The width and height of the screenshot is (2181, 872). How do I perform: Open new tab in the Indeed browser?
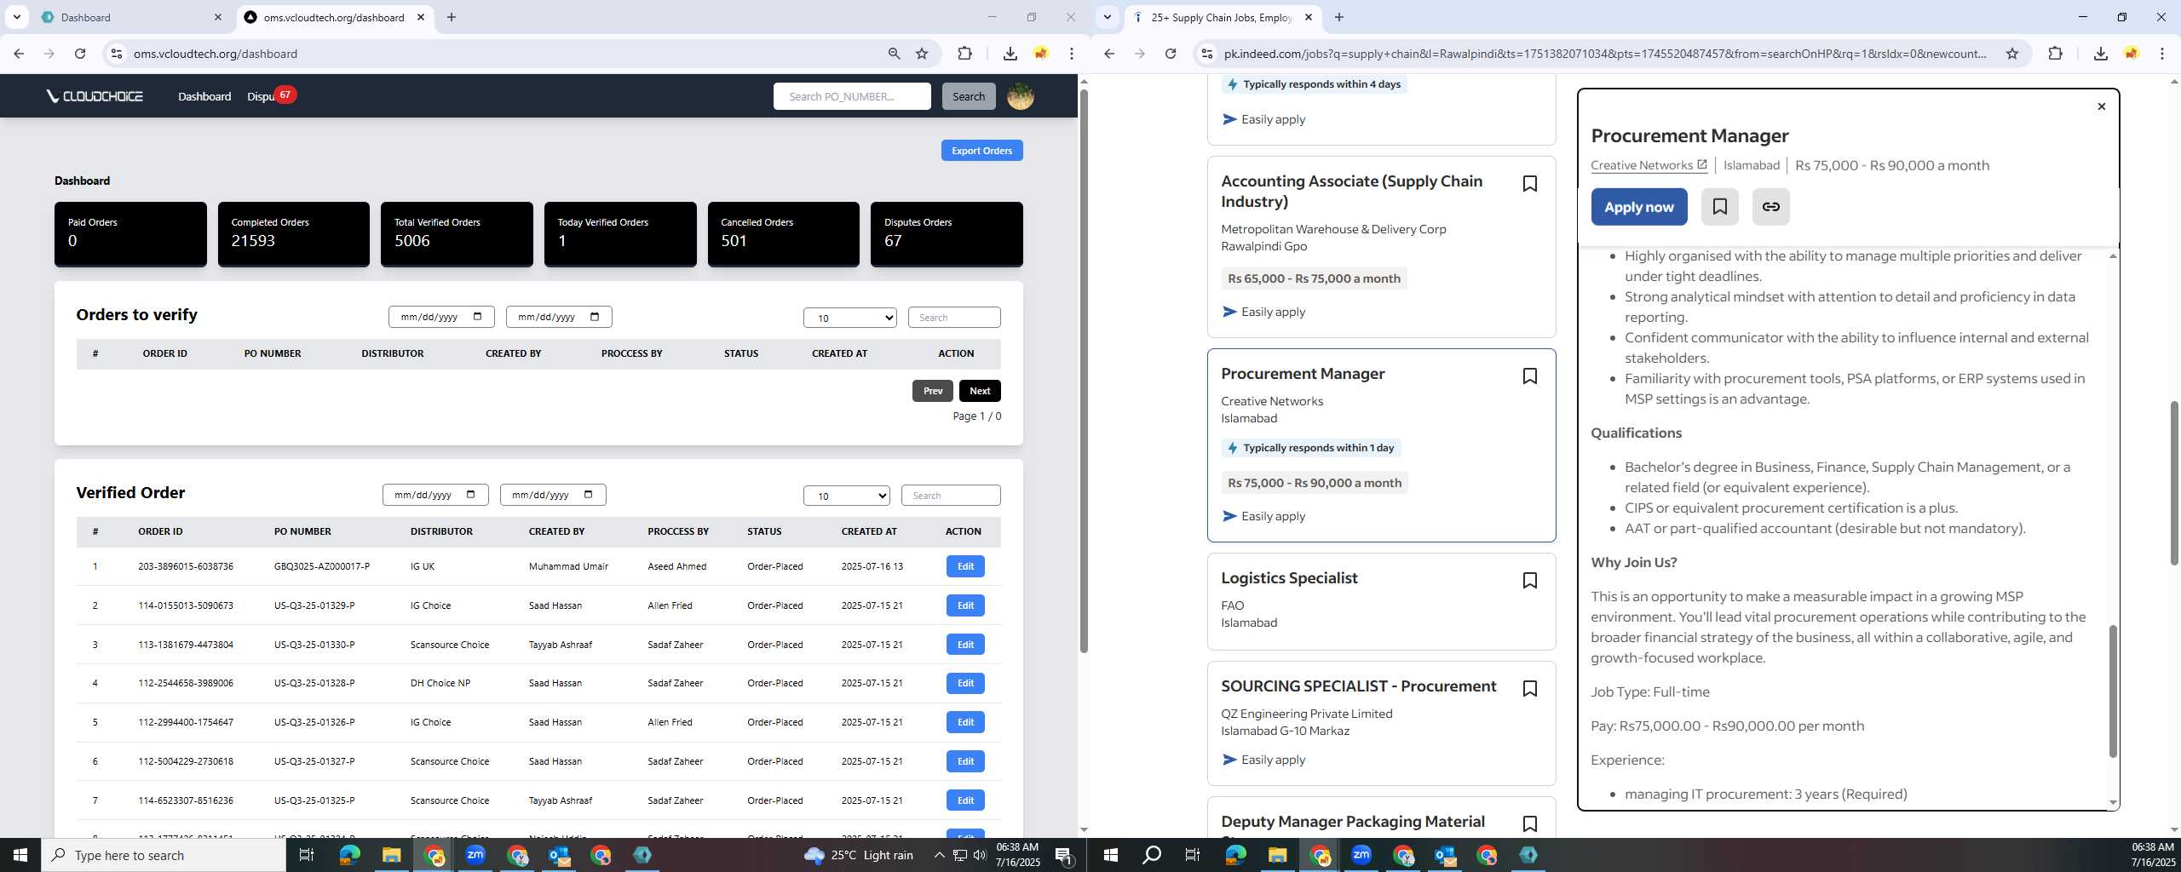tap(1338, 17)
